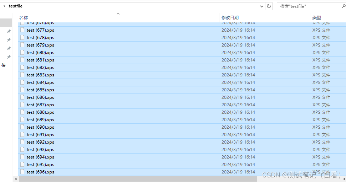The width and height of the screenshot is (346, 182).
Task: Sort by 名称 column header
Action: click(x=24, y=17)
